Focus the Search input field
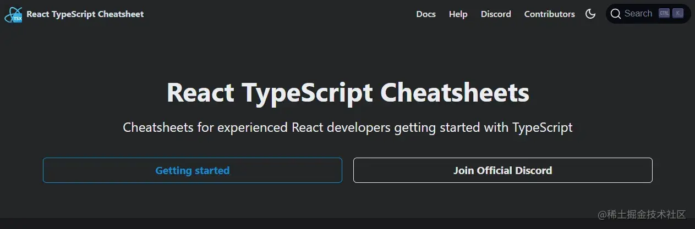This screenshot has height=229, width=695. click(648, 14)
